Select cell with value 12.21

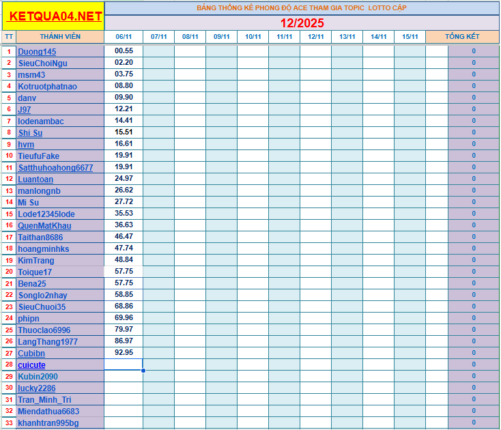click(124, 109)
